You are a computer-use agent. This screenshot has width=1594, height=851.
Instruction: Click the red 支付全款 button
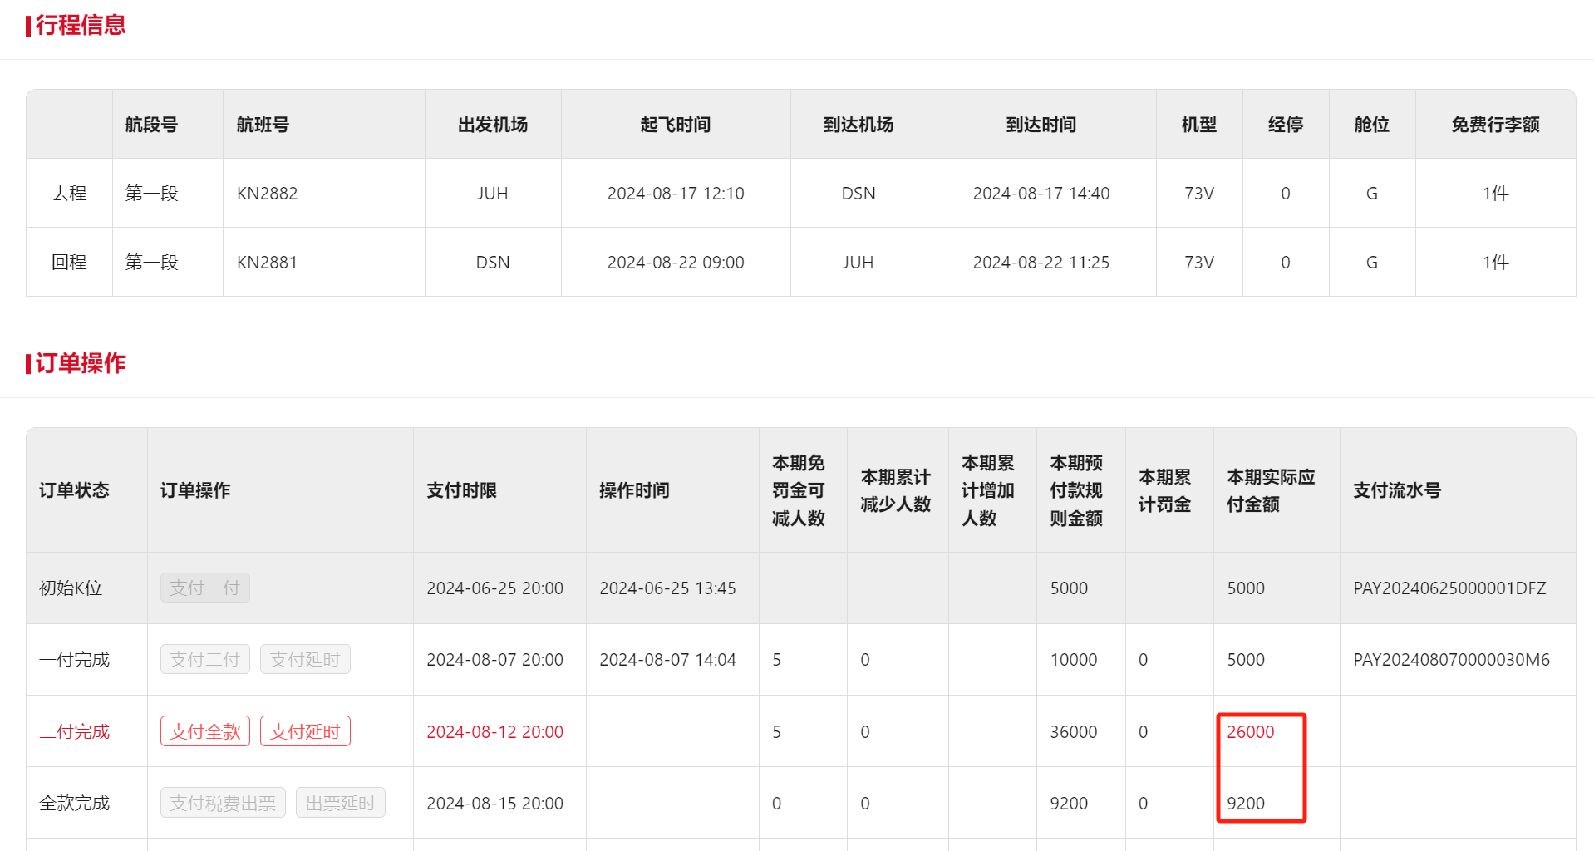[x=204, y=731]
